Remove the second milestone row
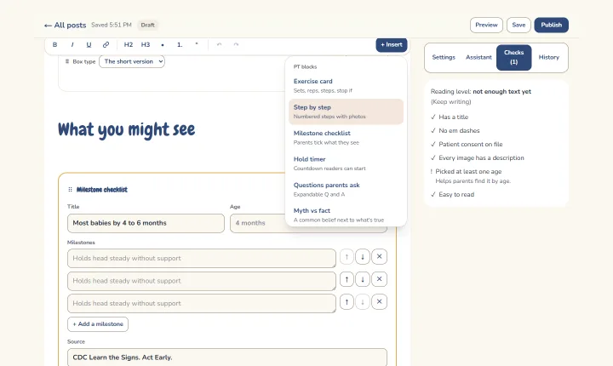This screenshot has width=613, height=366. point(379,279)
